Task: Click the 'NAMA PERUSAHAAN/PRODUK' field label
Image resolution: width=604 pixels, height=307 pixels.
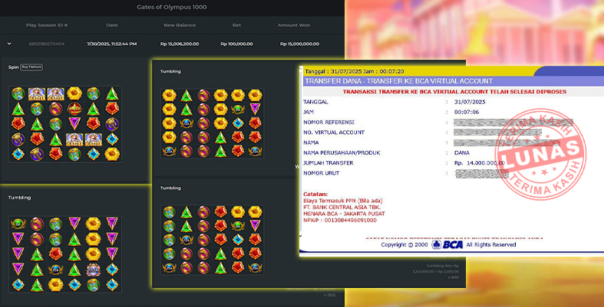Action: [x=342, y=153]
